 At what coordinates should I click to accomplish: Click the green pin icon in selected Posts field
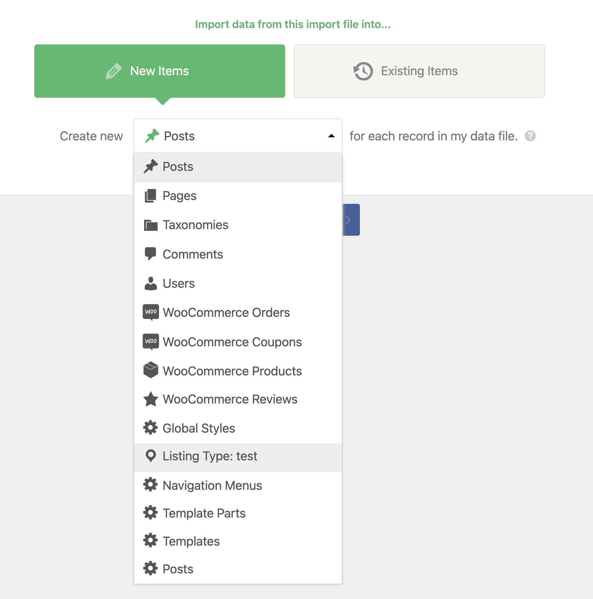coord(152,136)
